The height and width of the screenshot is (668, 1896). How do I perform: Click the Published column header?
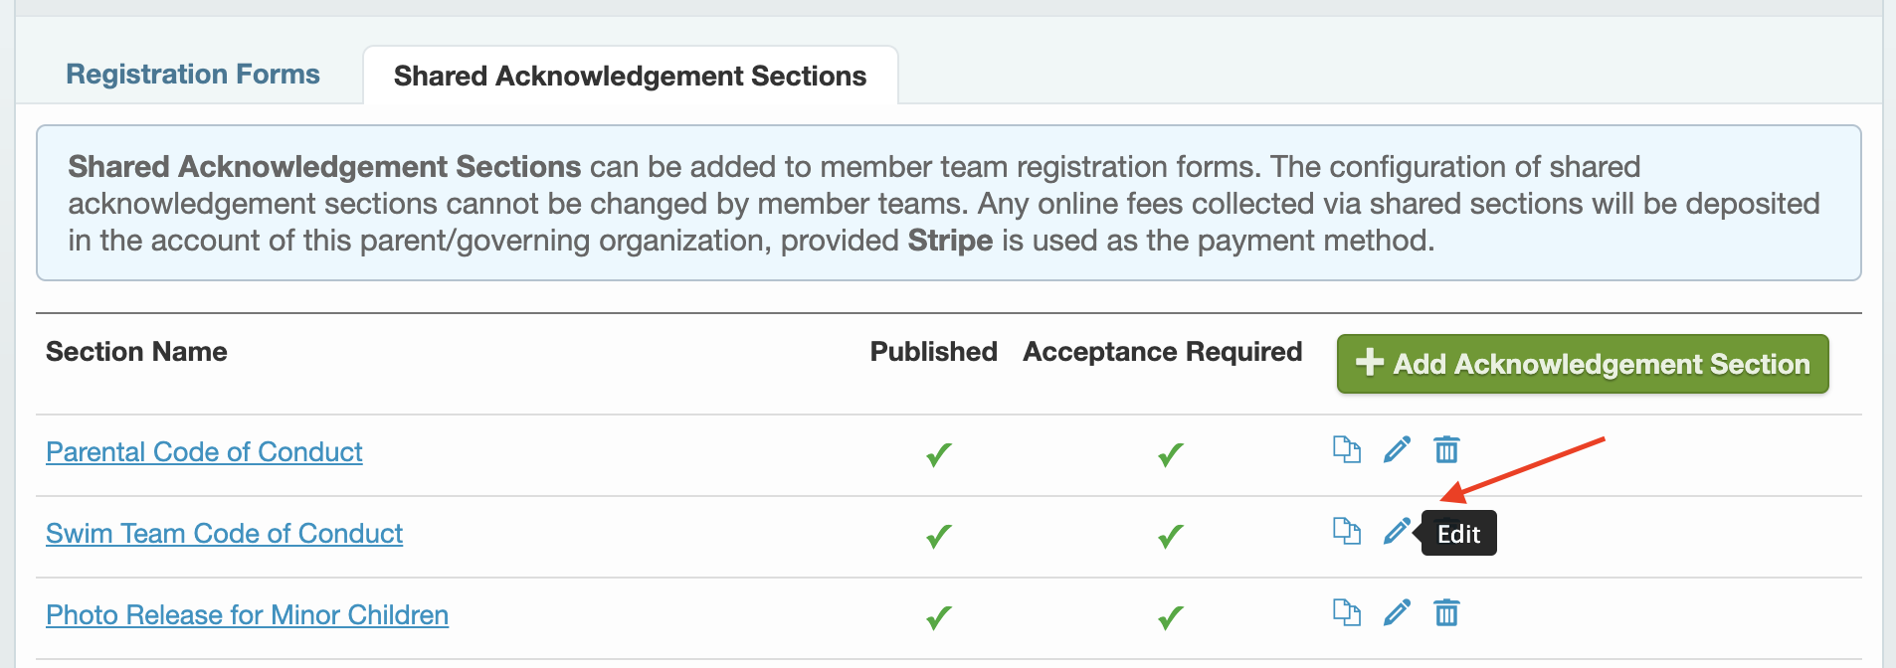933,352
